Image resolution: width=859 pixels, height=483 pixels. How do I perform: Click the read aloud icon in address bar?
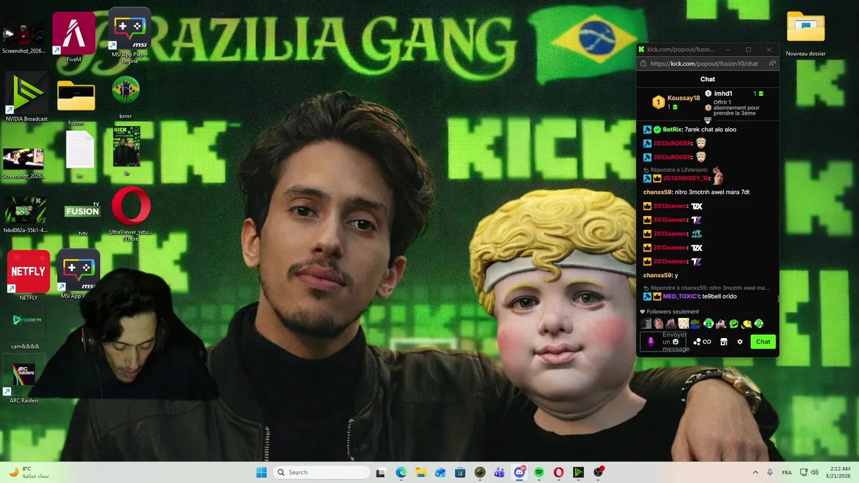(772, 64)
